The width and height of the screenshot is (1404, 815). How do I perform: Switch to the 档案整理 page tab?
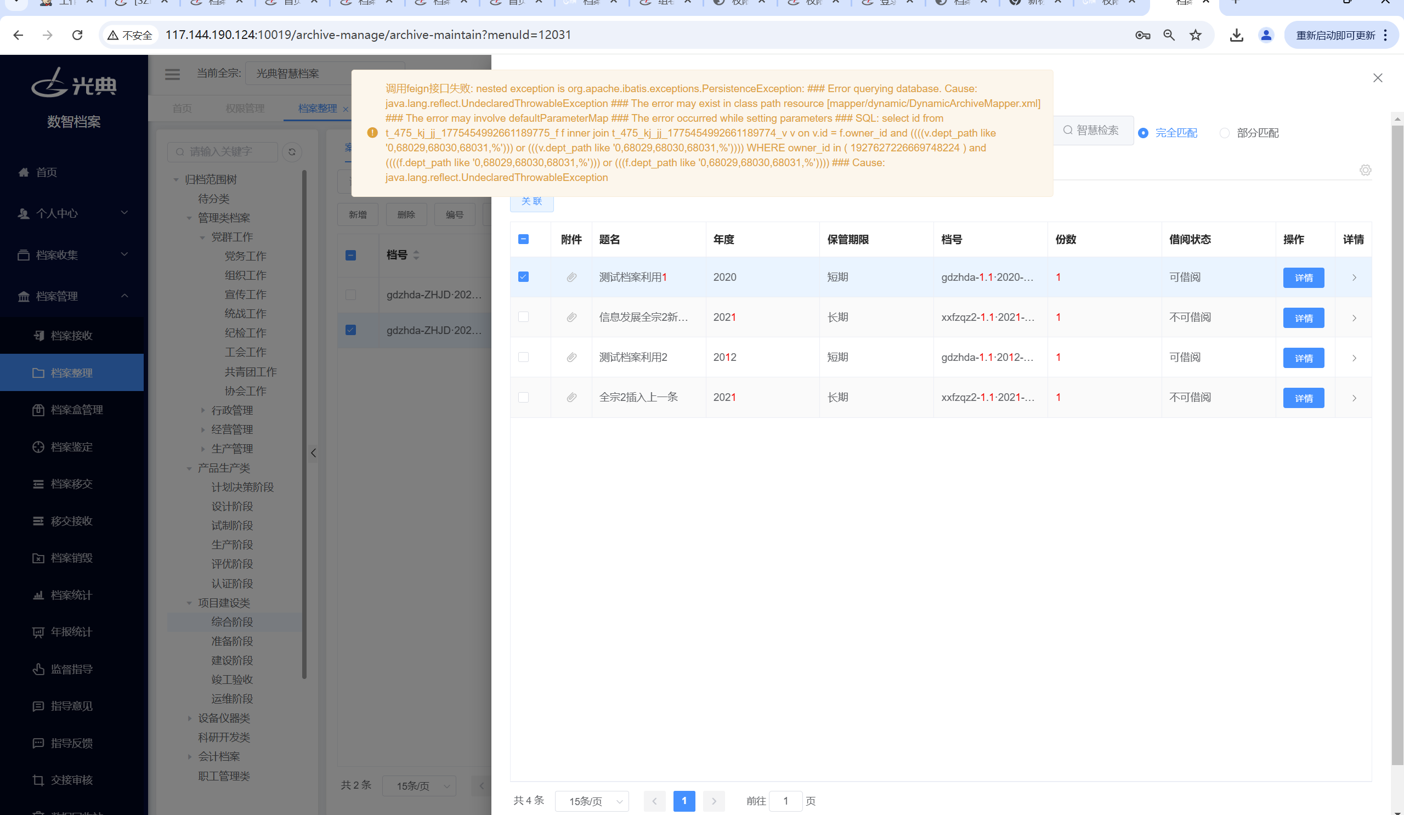(x=318, y=108)
